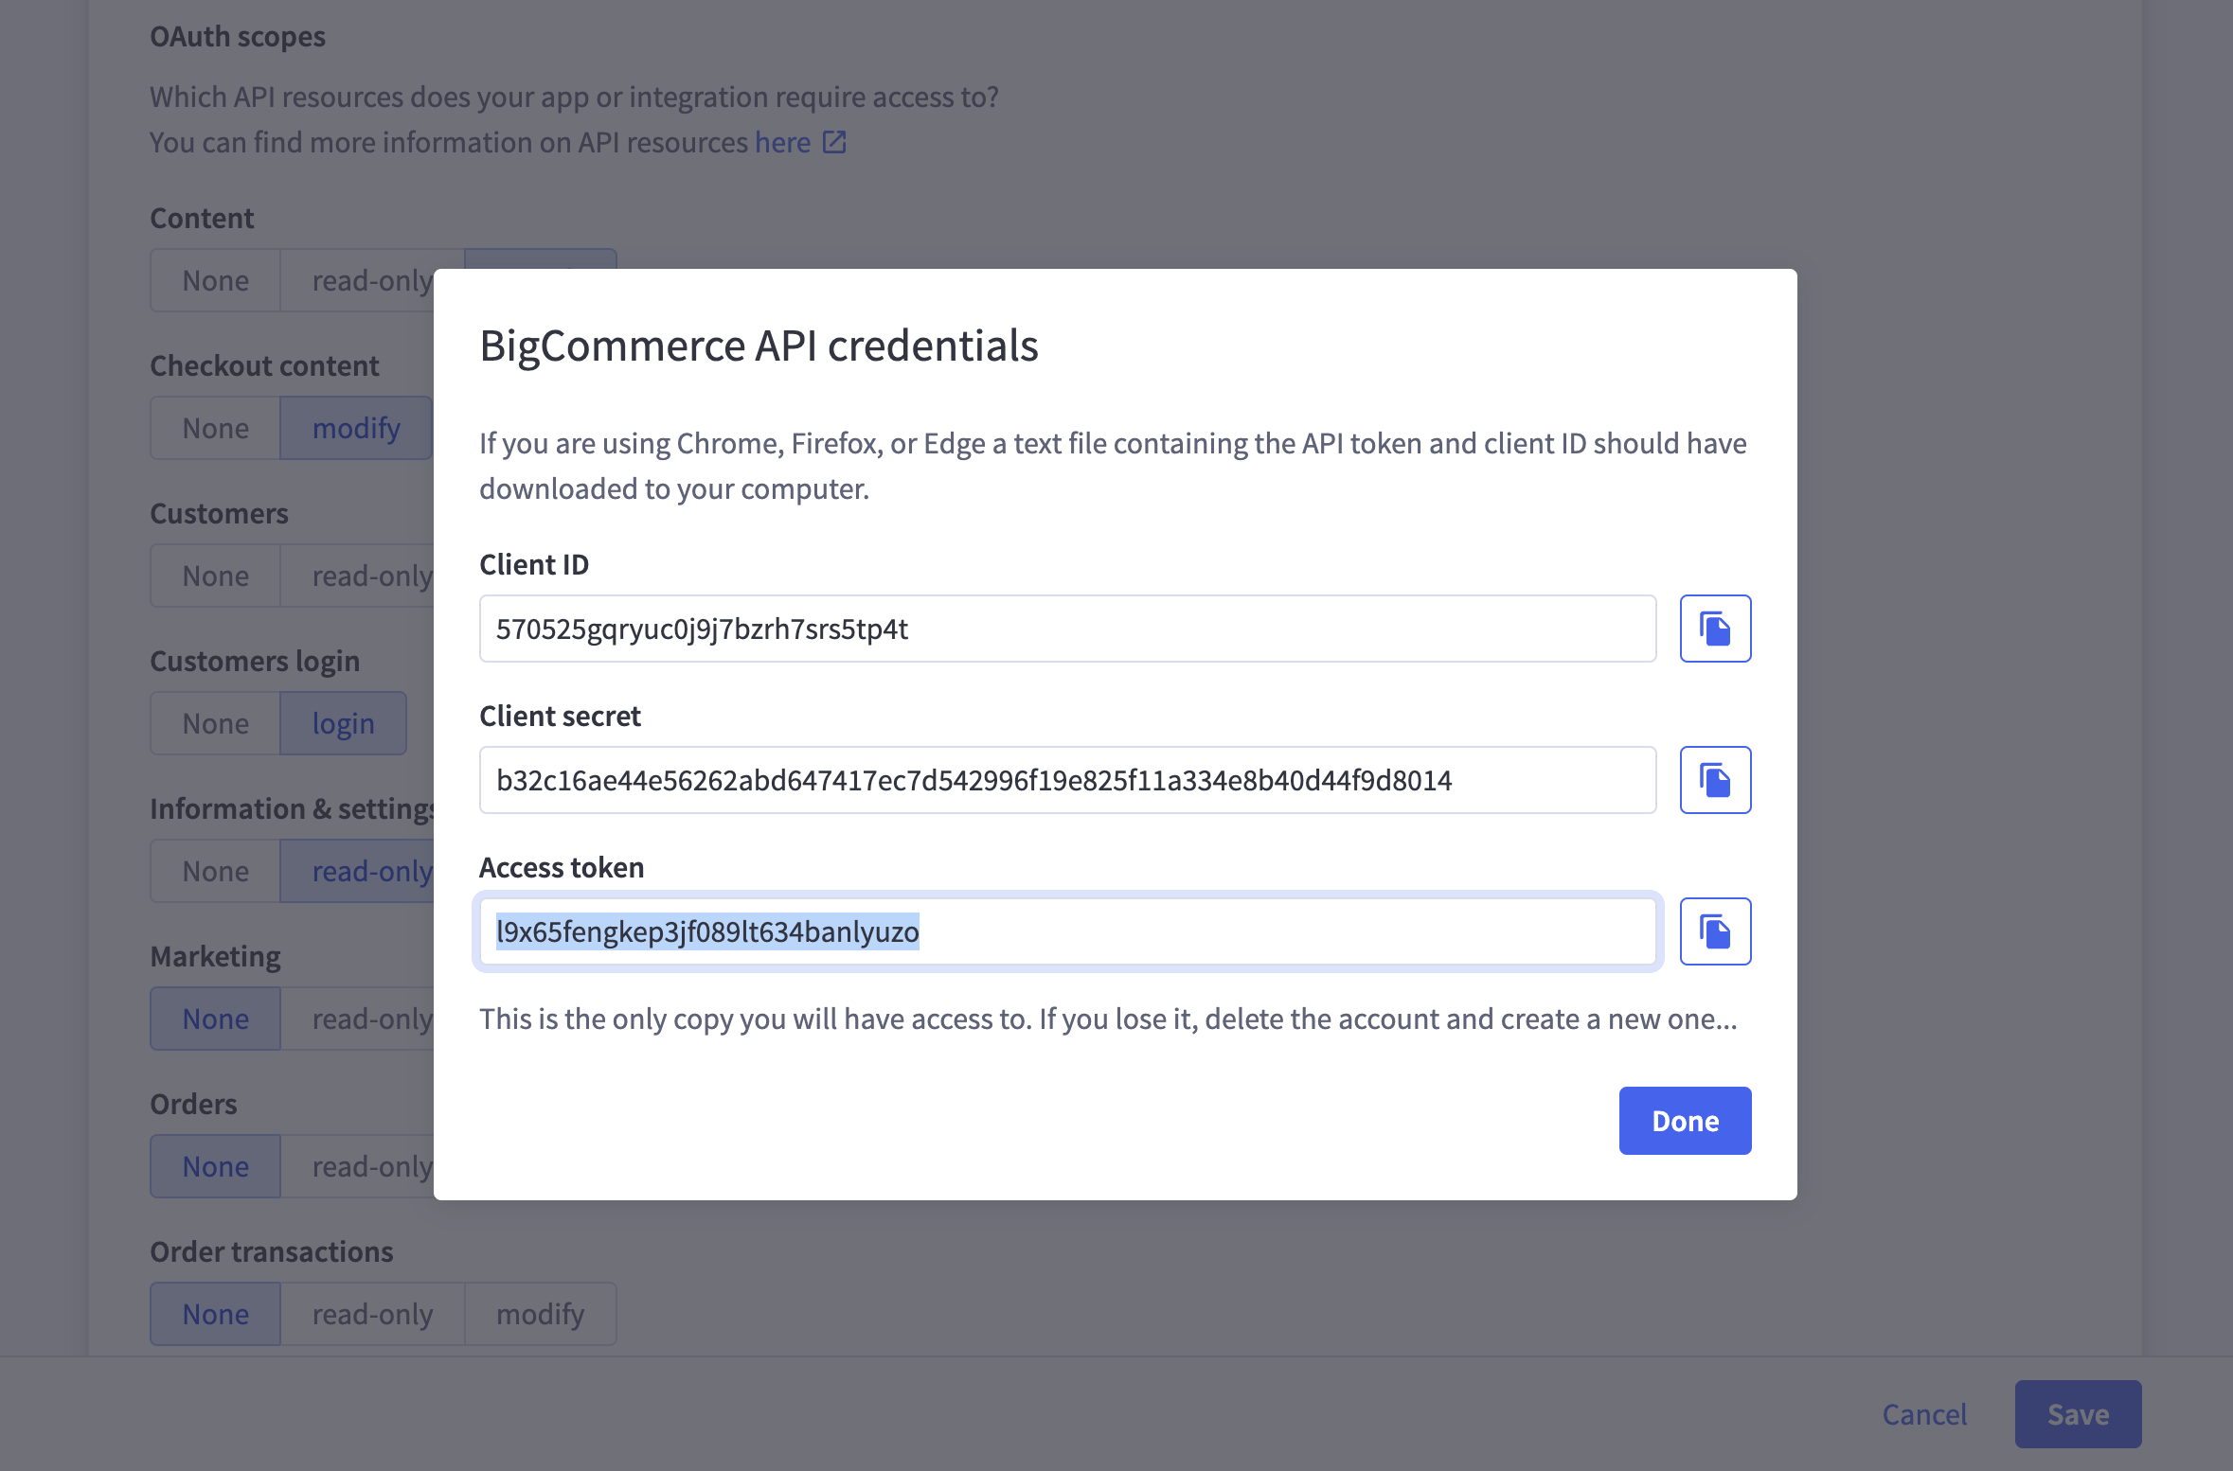Click the 'Client ID' field label

coord(534,564)
